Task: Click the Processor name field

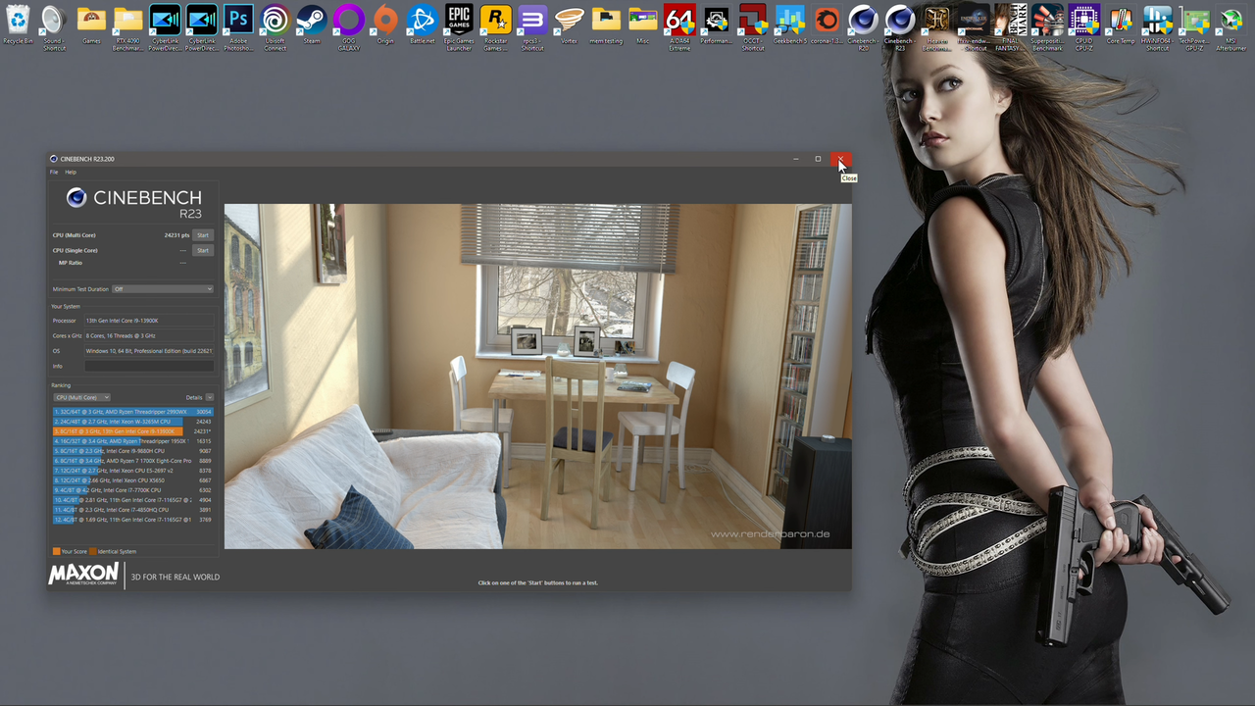Action: click(148, 321)
